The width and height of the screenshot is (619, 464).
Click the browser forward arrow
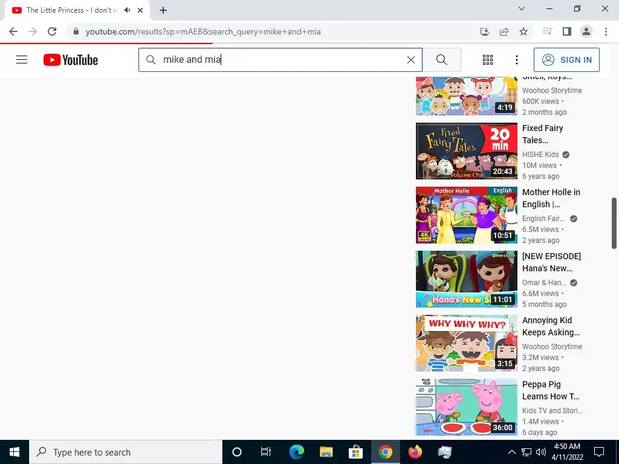click(x=33, y=31)
